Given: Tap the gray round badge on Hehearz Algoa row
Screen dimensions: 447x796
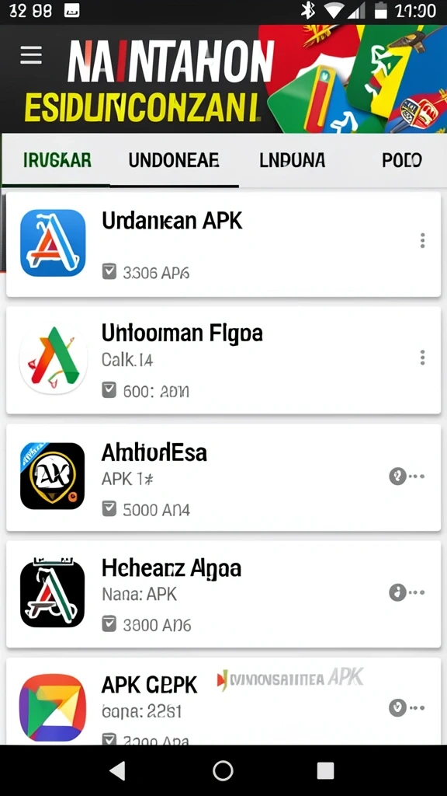Looking at the screenshot, I should coord(398,592).
